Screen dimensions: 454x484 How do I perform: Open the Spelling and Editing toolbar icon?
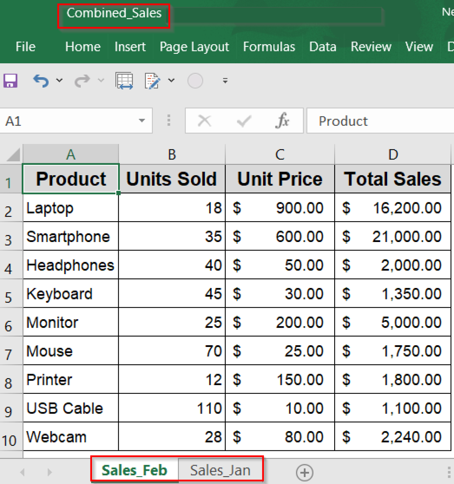152,81
